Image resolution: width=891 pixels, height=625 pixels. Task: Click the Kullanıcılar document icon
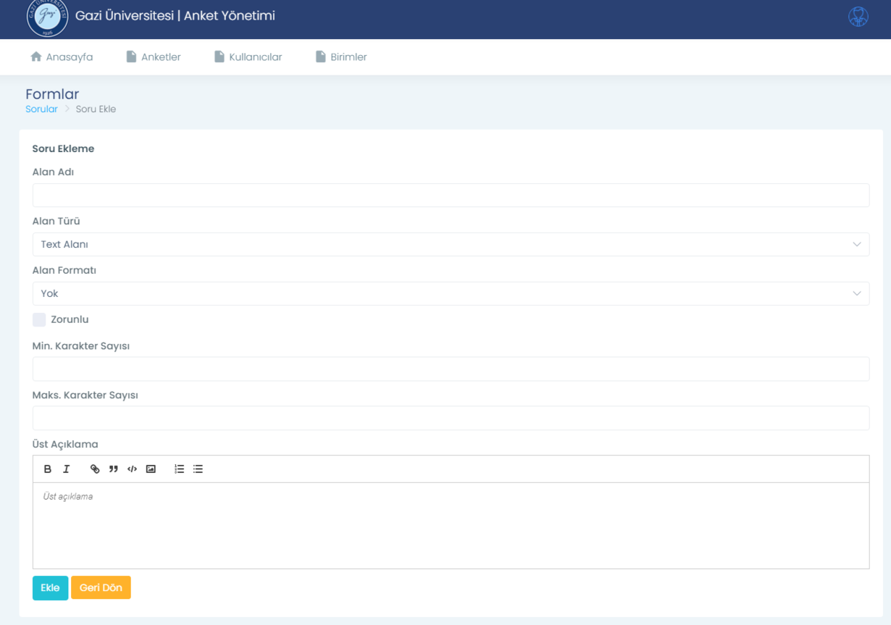coord(219,56)
